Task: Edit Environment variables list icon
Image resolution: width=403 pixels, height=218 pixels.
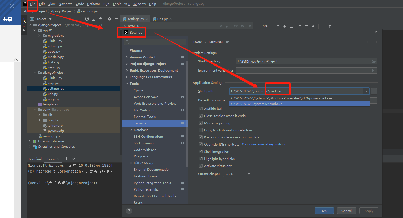Action: tap(374, 71)
